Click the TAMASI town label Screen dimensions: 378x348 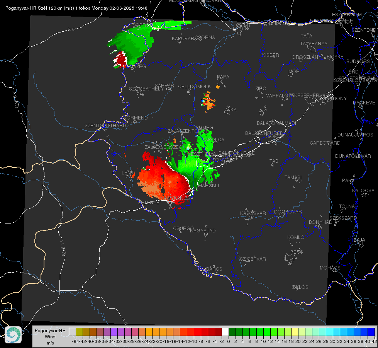pos(293,177)
